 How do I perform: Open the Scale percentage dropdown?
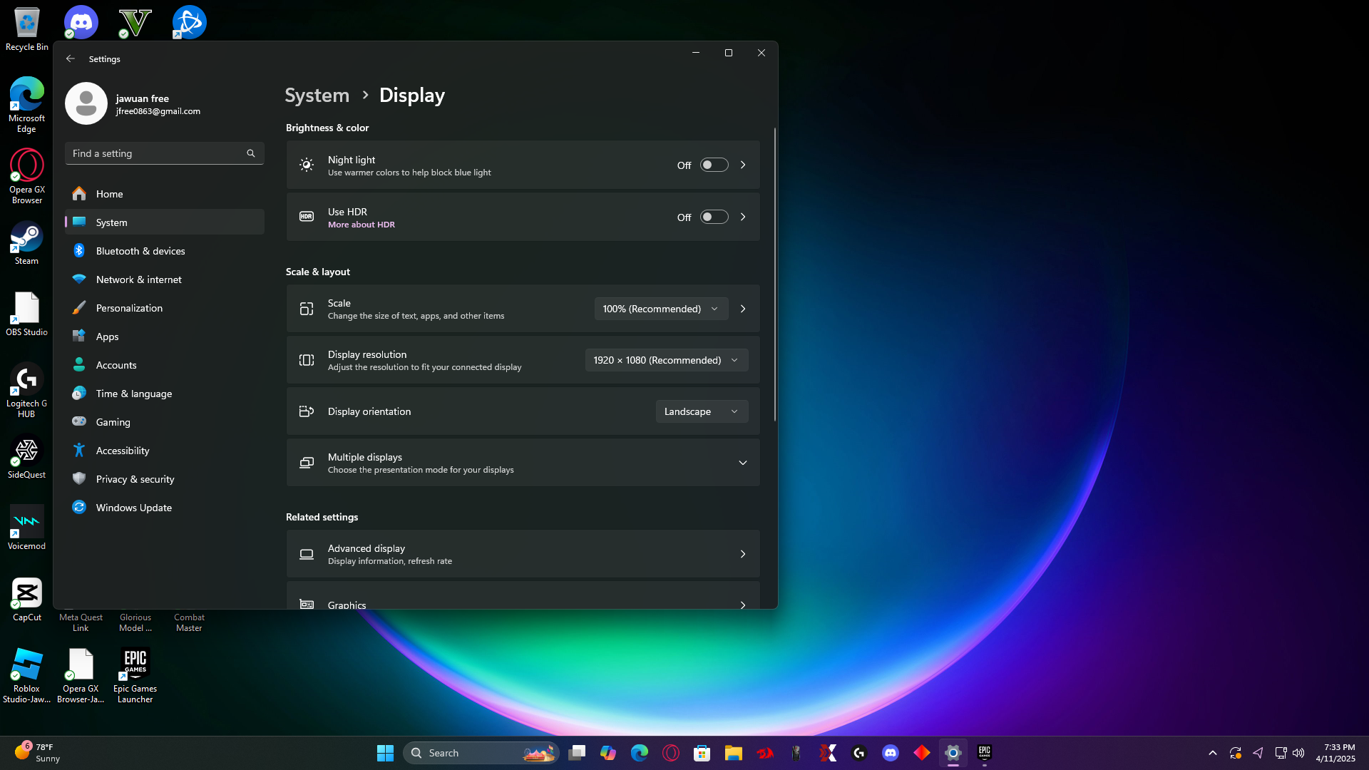[661, 309]
